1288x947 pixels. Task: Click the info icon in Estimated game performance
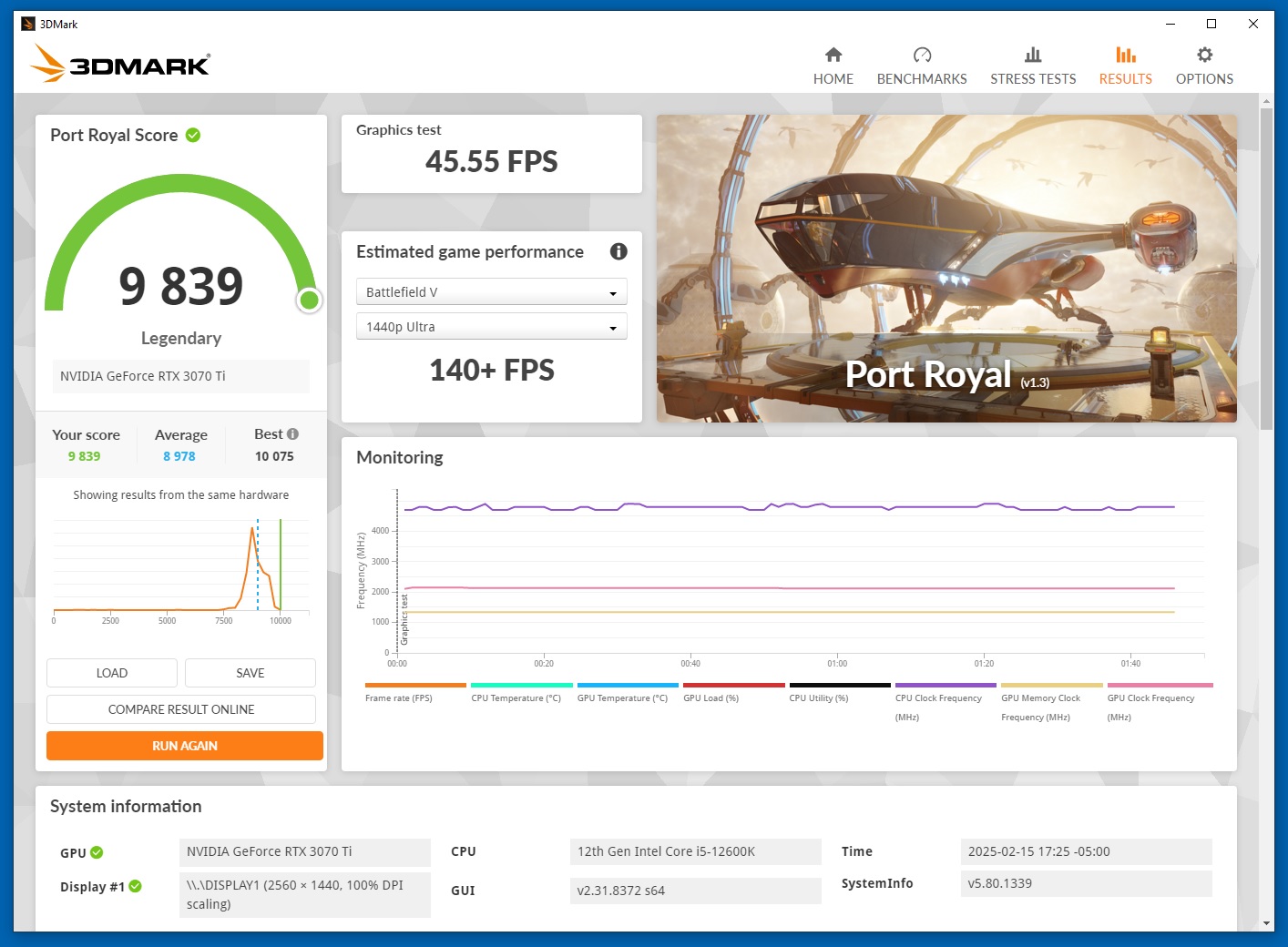pos(618,251)
